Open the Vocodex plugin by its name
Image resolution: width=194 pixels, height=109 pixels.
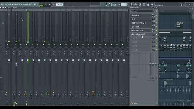tap(135, 15)
